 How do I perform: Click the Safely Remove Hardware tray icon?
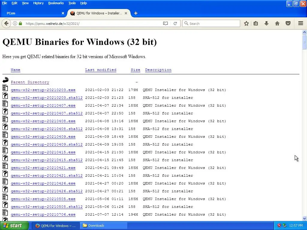285,226
